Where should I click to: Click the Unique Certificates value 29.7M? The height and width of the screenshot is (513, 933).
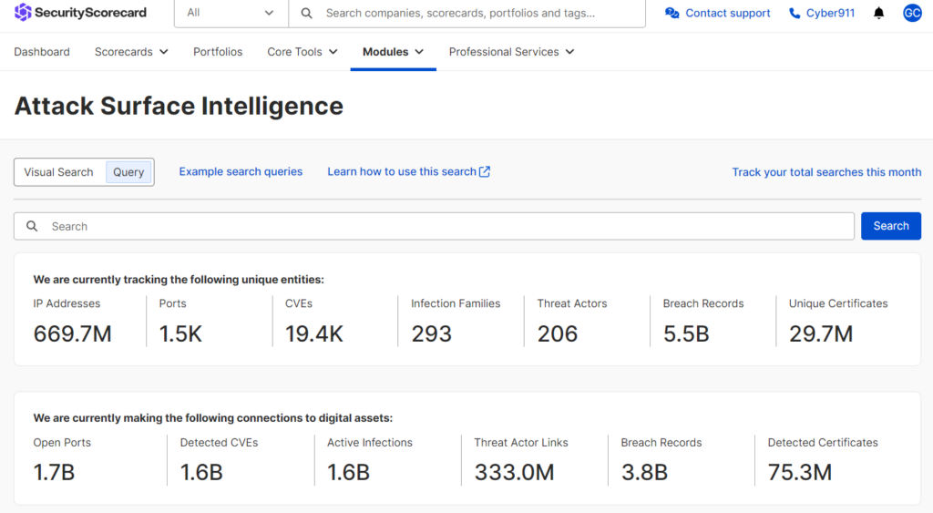[x=821, y=333]
